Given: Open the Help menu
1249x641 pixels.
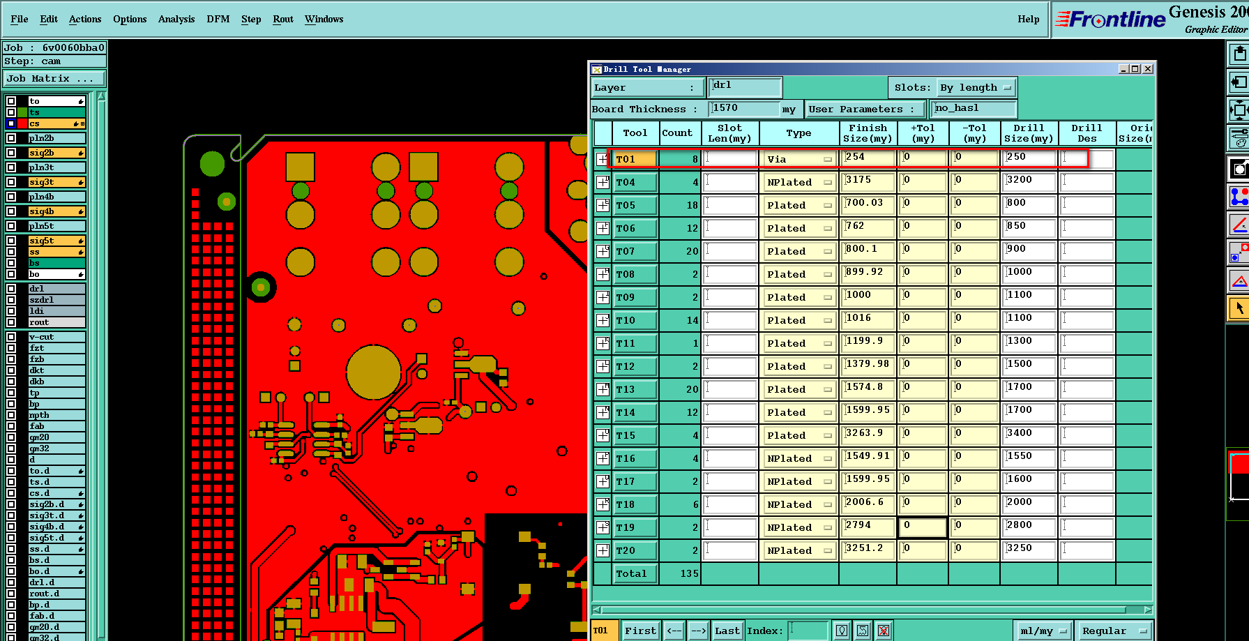Looking at the screenshot, I should pos(1029,19).
